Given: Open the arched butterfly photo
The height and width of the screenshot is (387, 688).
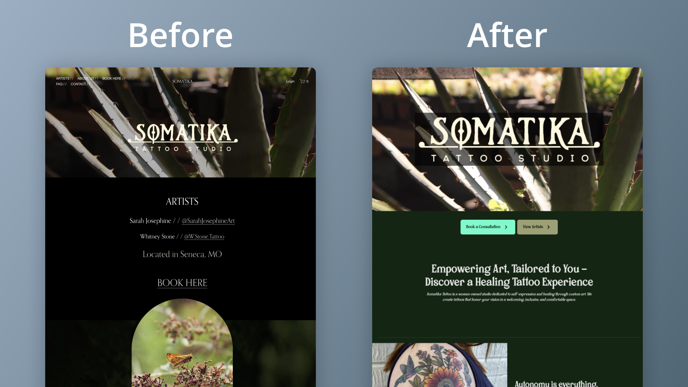Looking at the screenshot, I should [182, 343].
